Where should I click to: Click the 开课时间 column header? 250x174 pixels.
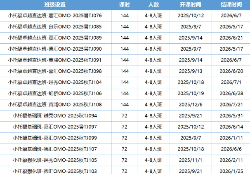point(191,5)
